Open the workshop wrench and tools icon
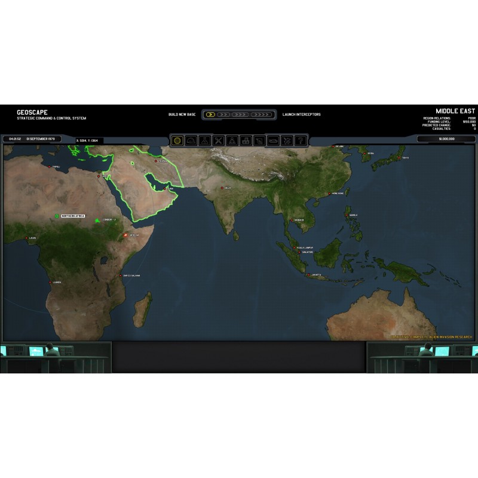 click(x=218, y=140)
